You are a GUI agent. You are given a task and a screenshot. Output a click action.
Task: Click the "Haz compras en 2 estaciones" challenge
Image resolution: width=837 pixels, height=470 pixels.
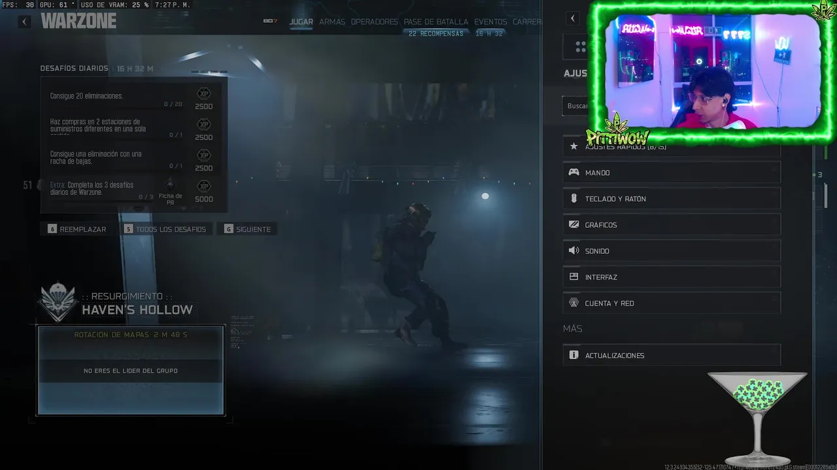[x=133, y=127]
